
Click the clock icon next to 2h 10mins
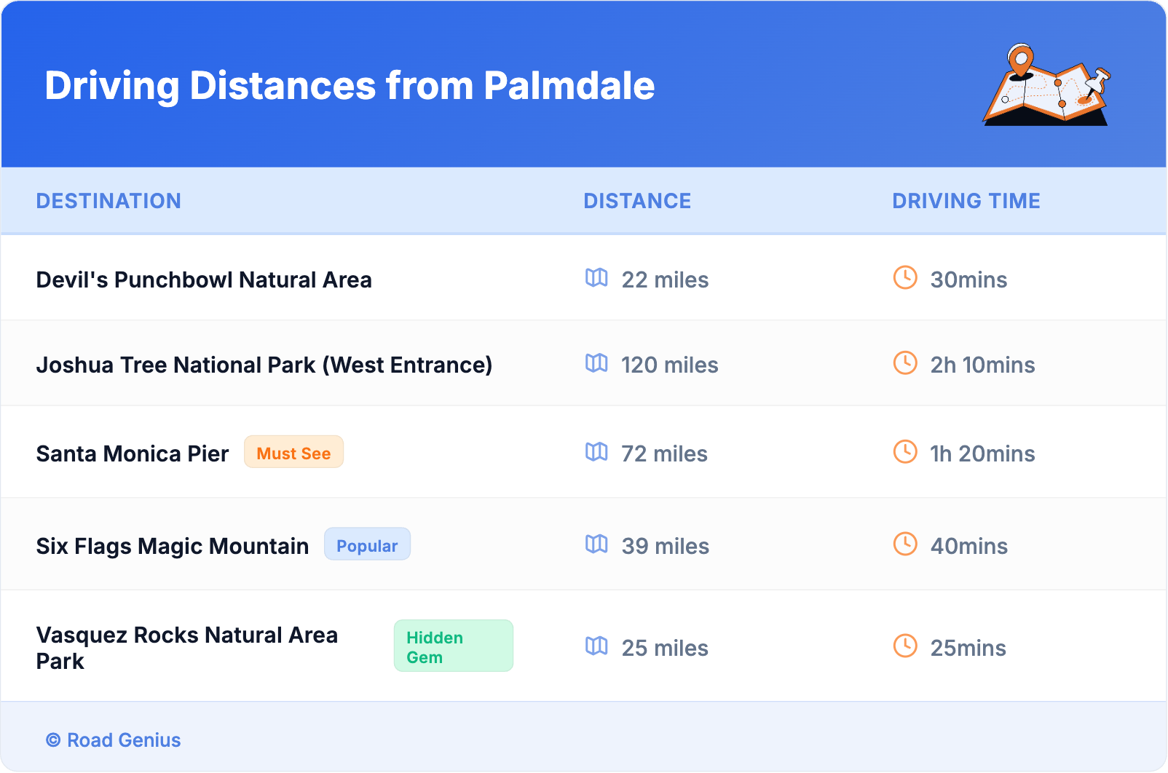(905, 362)
